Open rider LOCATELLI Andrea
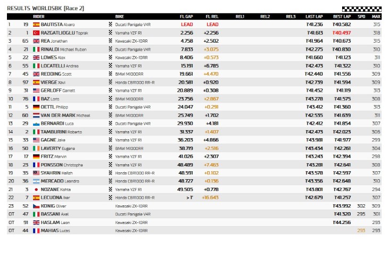 [60, 66]
